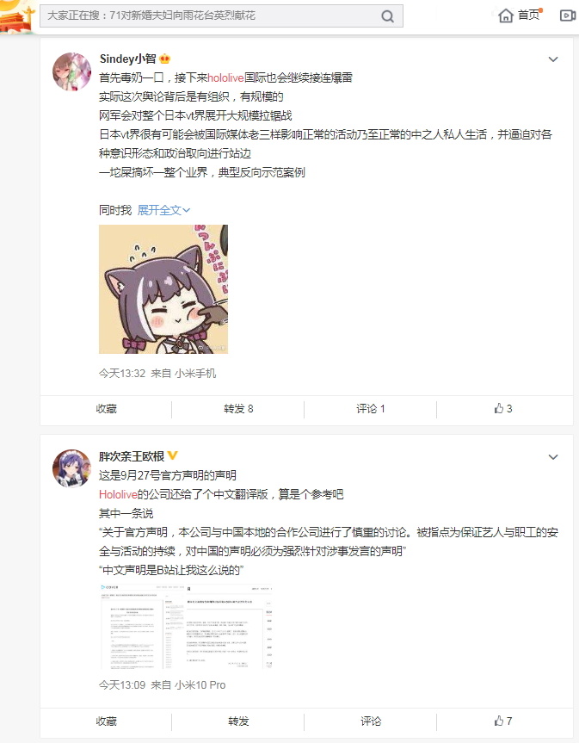The image size is (579, 743).
Task: Click 收藏 under the first post
Action: [106, 409]
